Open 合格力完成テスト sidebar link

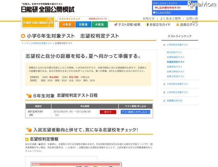click(x=175, y=76)
